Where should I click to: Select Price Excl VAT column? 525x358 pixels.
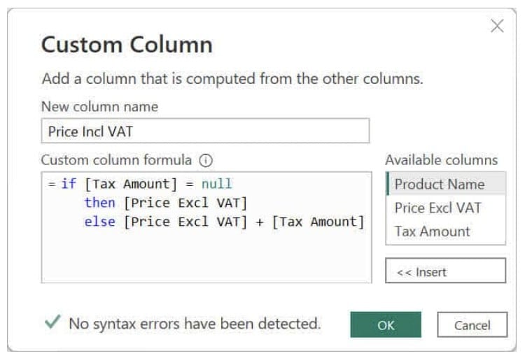coord(446,208)
